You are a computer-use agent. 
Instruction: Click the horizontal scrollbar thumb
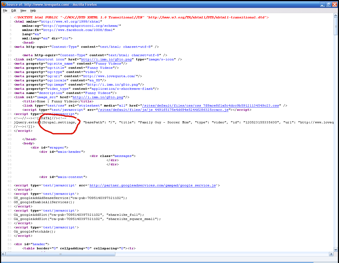pyautogui.click(x=60, y=254)
